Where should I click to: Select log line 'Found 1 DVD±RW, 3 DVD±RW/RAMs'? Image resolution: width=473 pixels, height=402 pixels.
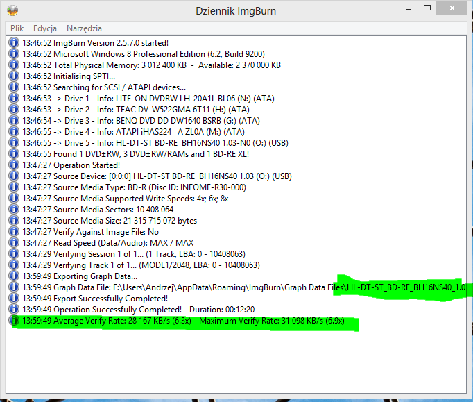pyautogui.click(x=136, y=154)
